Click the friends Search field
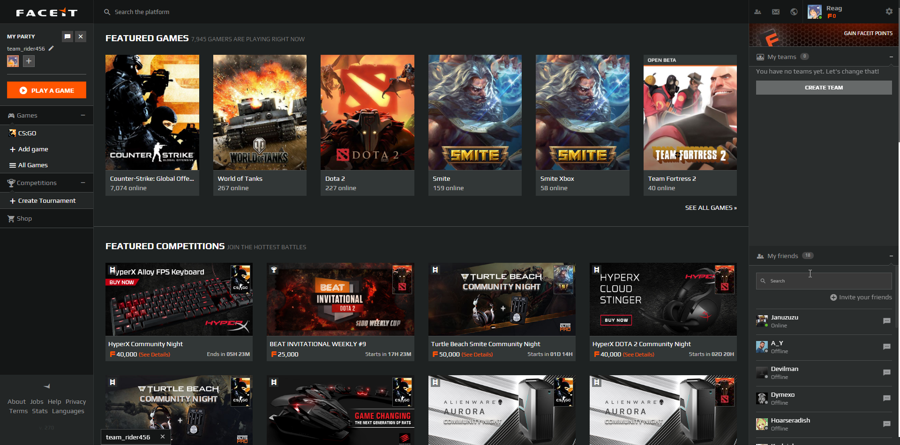This screenshot has height=445, width=900. point(824,281)
